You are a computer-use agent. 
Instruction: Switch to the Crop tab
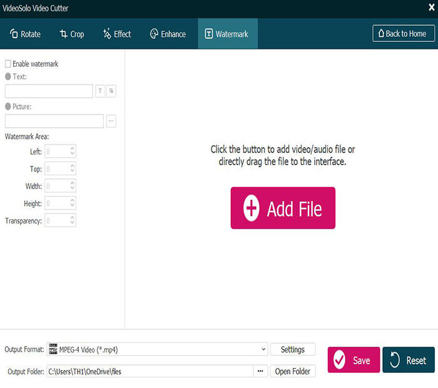tap(72, 34)
